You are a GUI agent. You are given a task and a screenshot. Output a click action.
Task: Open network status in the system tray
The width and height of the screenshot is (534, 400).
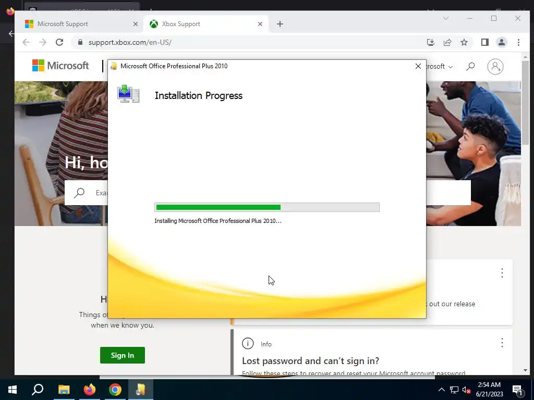tap(454, 390)
